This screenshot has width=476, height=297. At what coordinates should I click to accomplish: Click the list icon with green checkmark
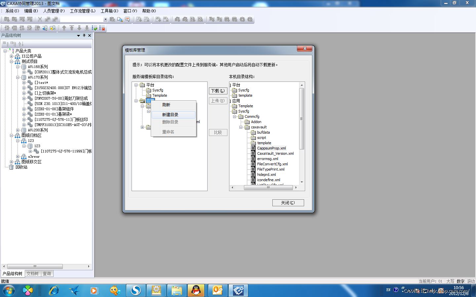click(x=95, y=28)
